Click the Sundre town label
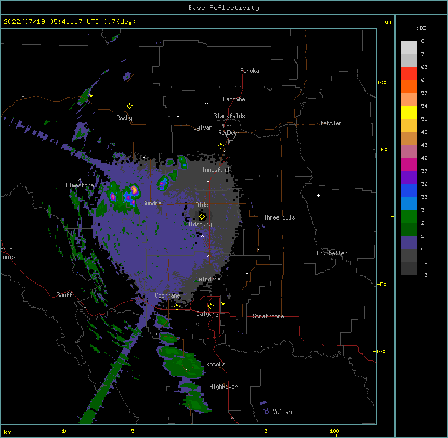The height and width of the screenshot is (438, 448). point(152,203)
